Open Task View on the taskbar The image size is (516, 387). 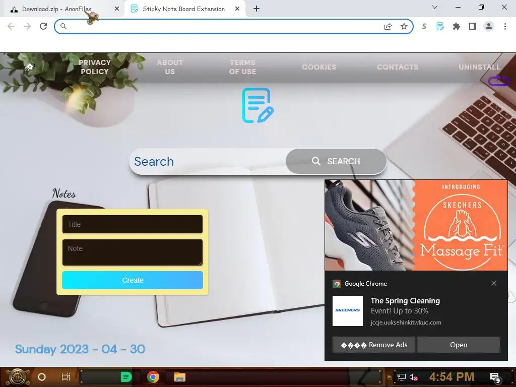tap(66, 377)
